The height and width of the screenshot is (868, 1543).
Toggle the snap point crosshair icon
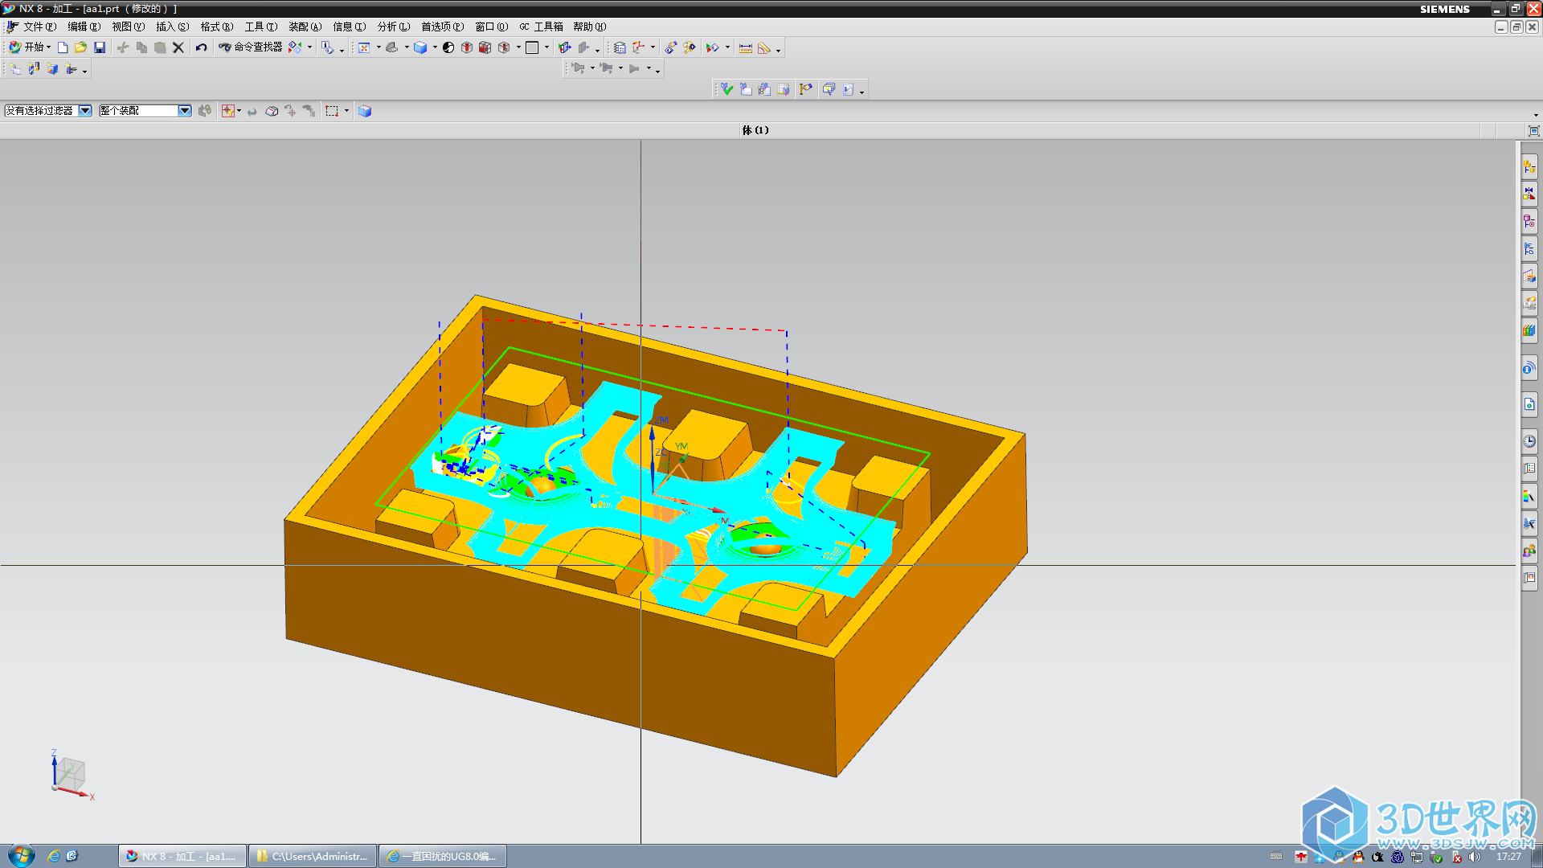228,111
